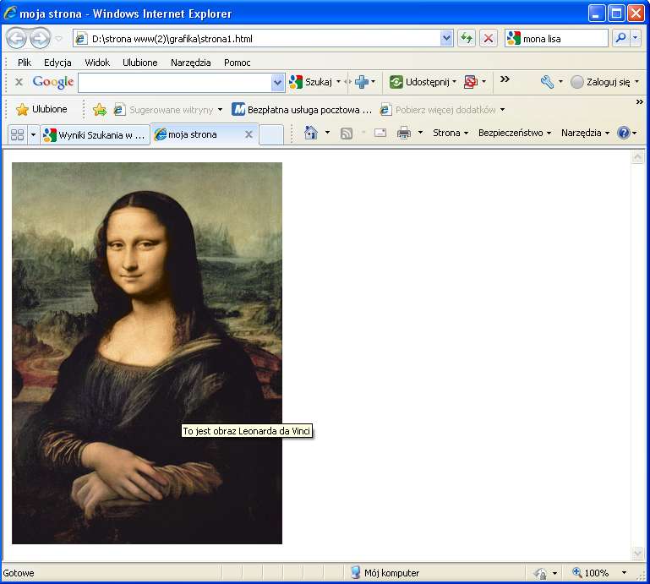This screenshot has height=584, width=650.
Task: Click the Udostępnij share button
Action: [419, 82]
